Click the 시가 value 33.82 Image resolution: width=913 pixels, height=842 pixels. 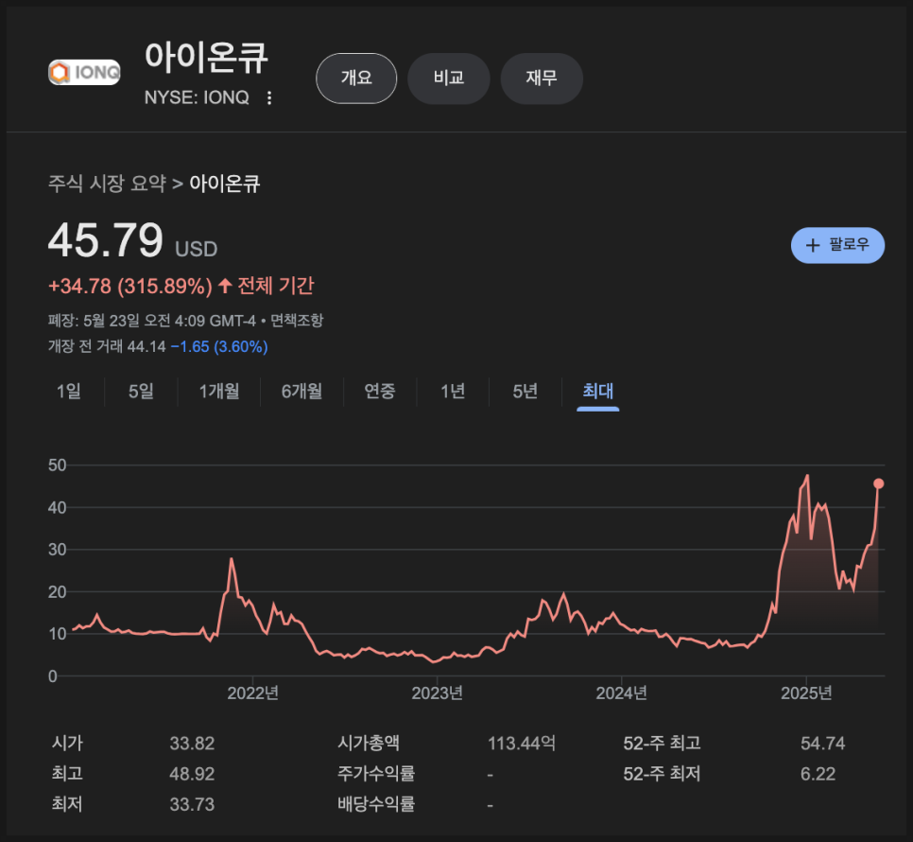192,744
